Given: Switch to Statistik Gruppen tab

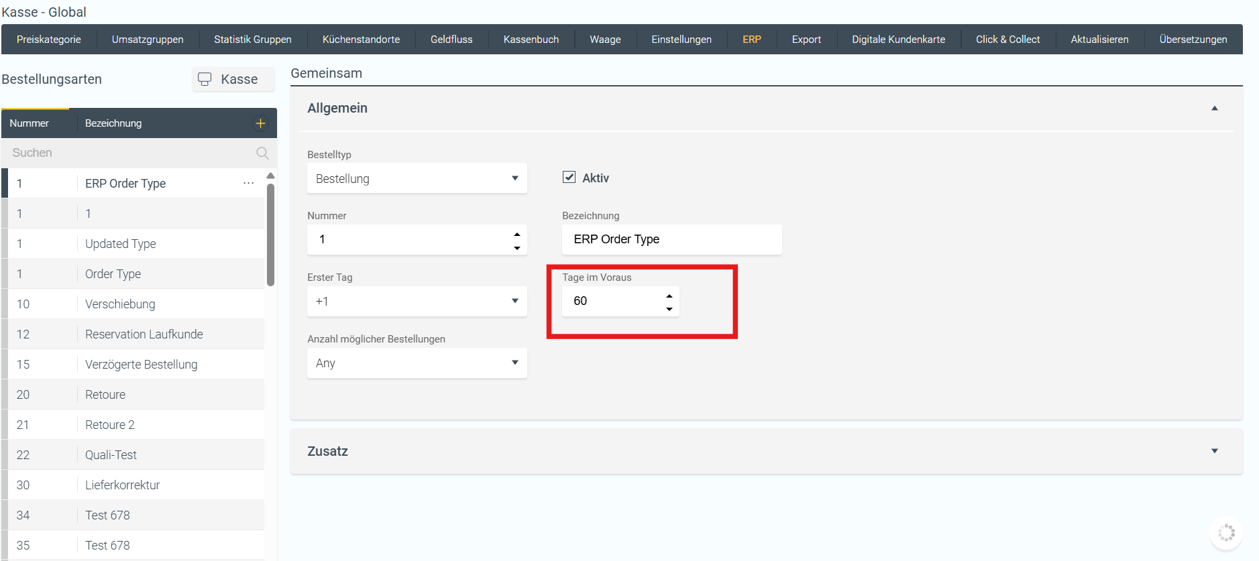Looking at the screenshot, I should tap(253, 40).
